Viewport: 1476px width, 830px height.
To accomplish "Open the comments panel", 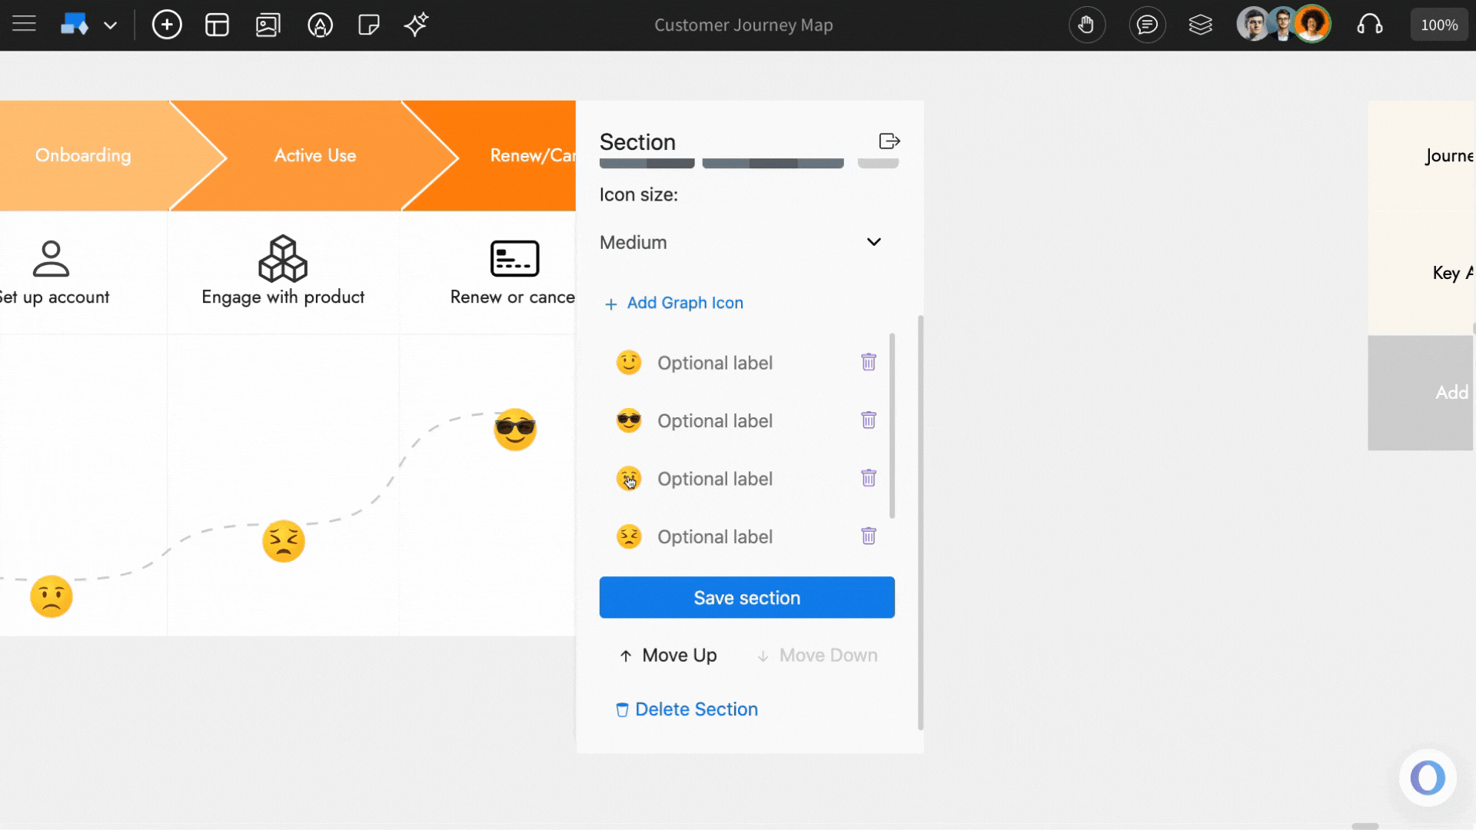I will pos(1147,25).
